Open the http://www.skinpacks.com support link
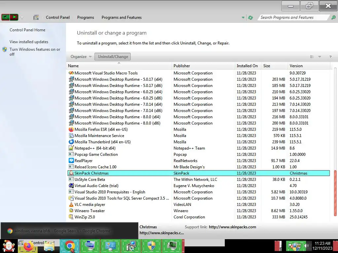Screen dimensions: 338x253 pyautogui.click(x=232, y=227)
